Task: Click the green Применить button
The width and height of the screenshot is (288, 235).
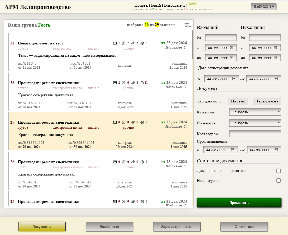Action: 239,203
